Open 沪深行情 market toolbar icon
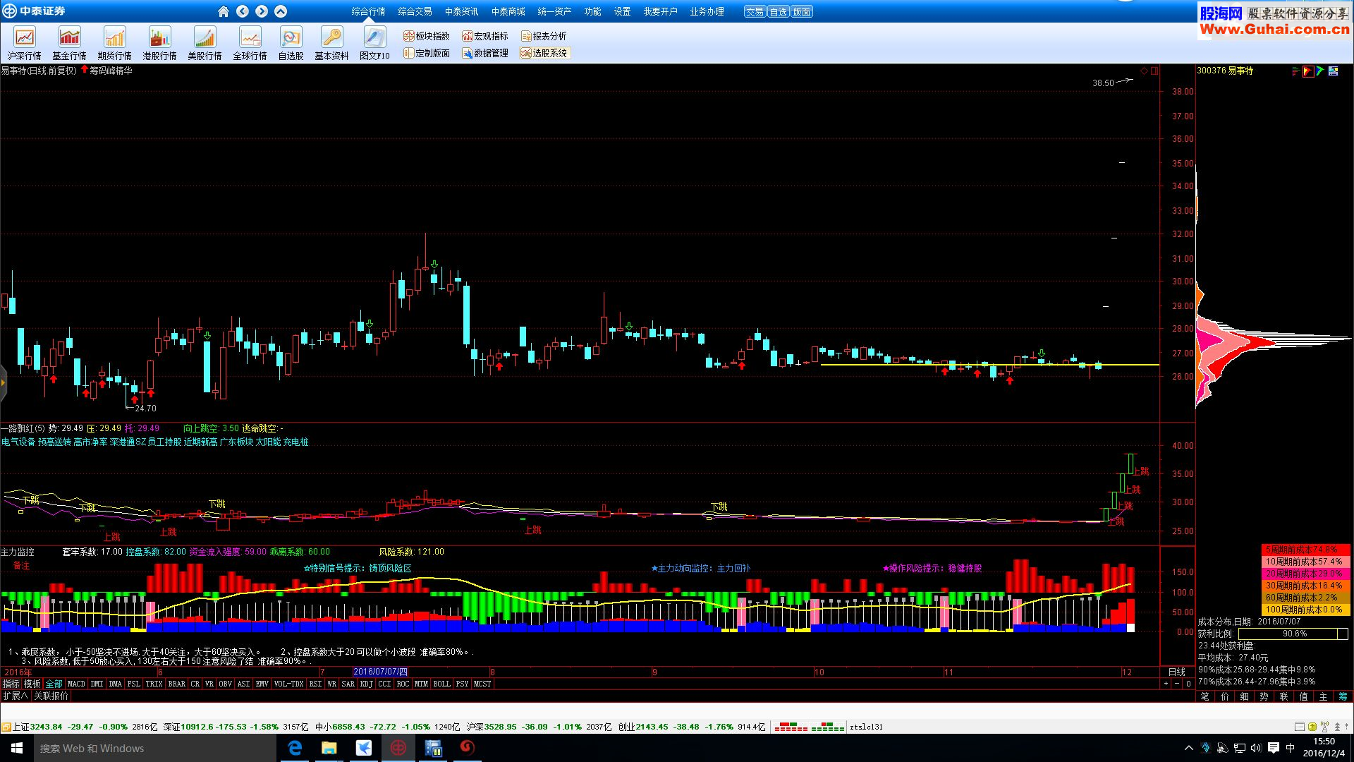 (25, 43)
